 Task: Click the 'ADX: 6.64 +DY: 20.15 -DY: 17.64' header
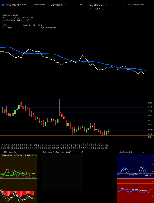click(19, 156)
